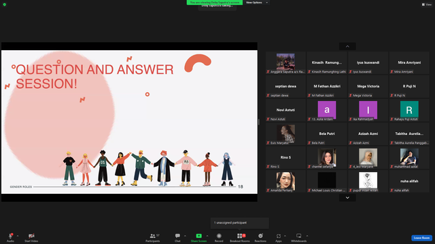435x244 pixels.
Task: Expand the Apps options caret
Action: tap(285, 236)
